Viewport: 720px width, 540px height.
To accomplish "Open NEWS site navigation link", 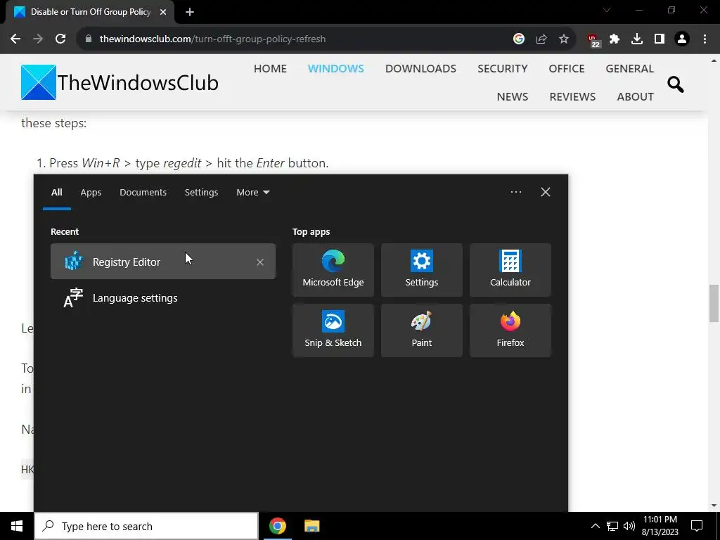I will [x=513, y=96].
